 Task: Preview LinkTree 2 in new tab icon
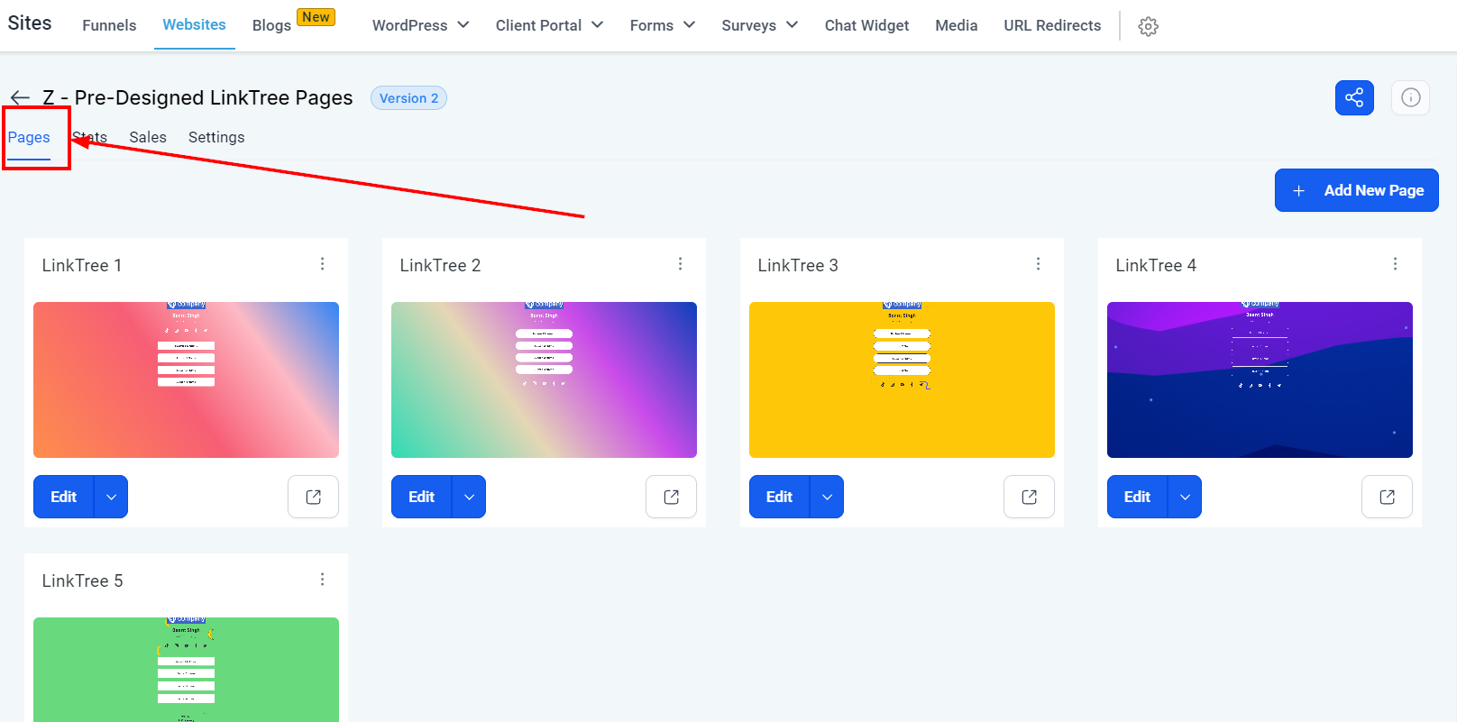(x=671, y=497)
